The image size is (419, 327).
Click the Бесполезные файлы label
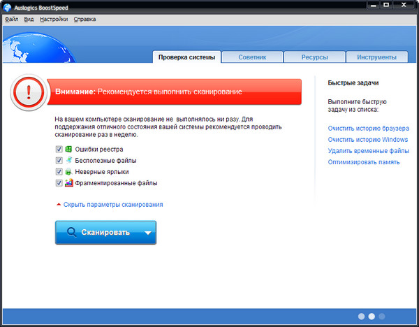click(105, 161)
